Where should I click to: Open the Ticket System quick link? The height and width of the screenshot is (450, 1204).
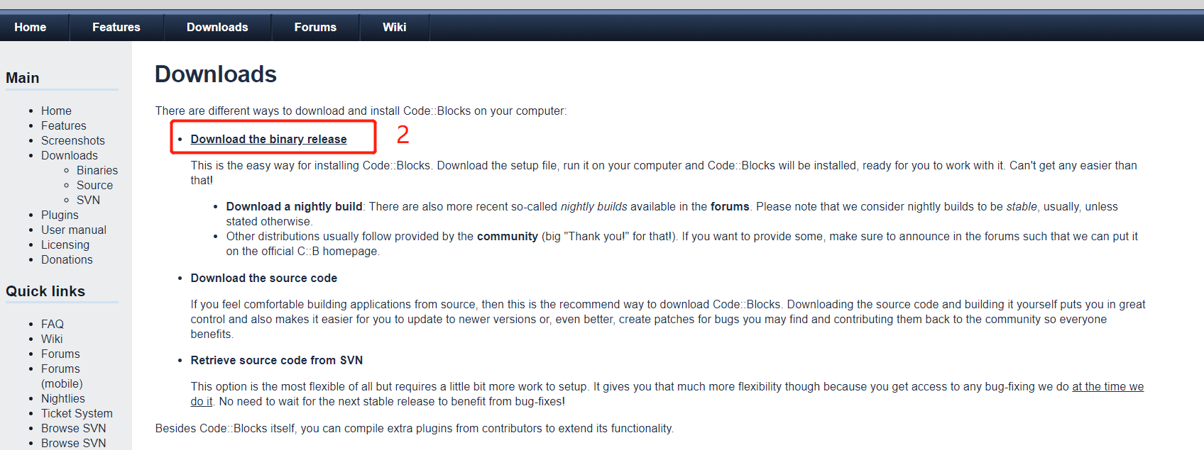click(x=77, y=413)
